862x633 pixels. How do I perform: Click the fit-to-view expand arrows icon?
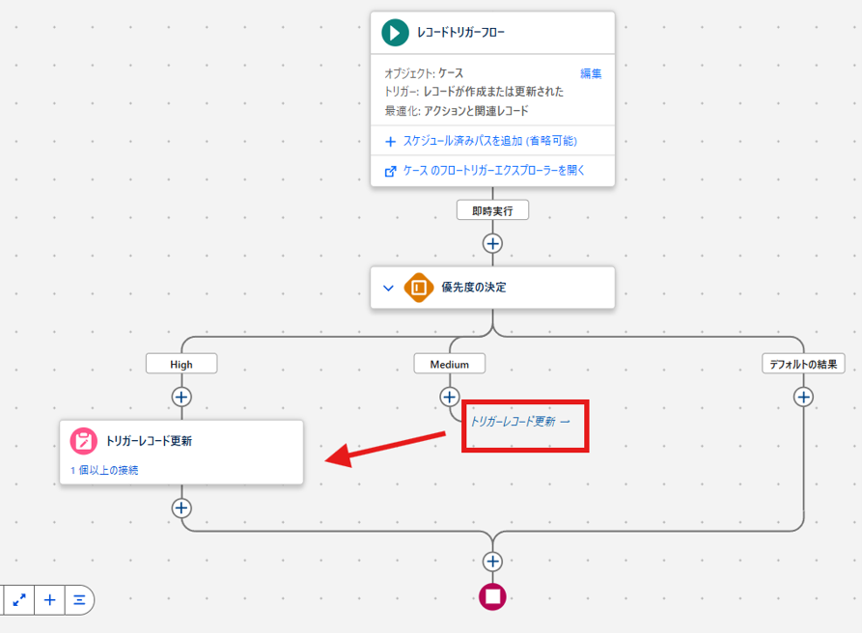click(x=19, y=600)
